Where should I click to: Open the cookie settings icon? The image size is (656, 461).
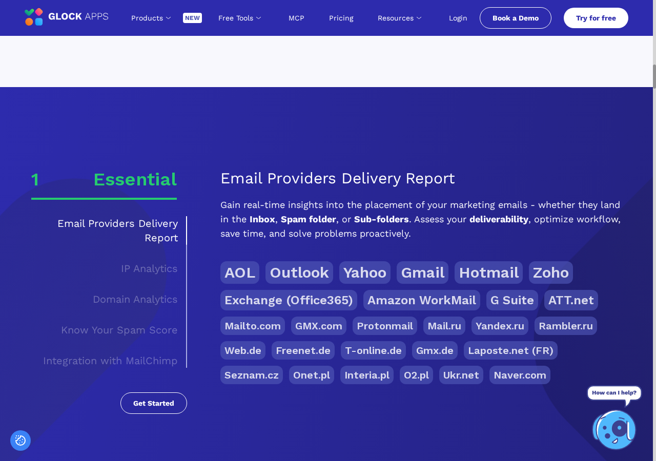click(x=20, y=441)
